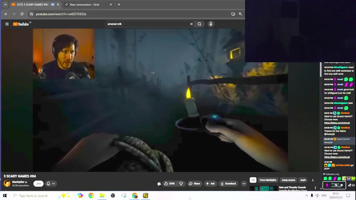Screen dimensions: 356x200
Task: Open first blerp.com/x/mcst link in chat
Action: 337,123
